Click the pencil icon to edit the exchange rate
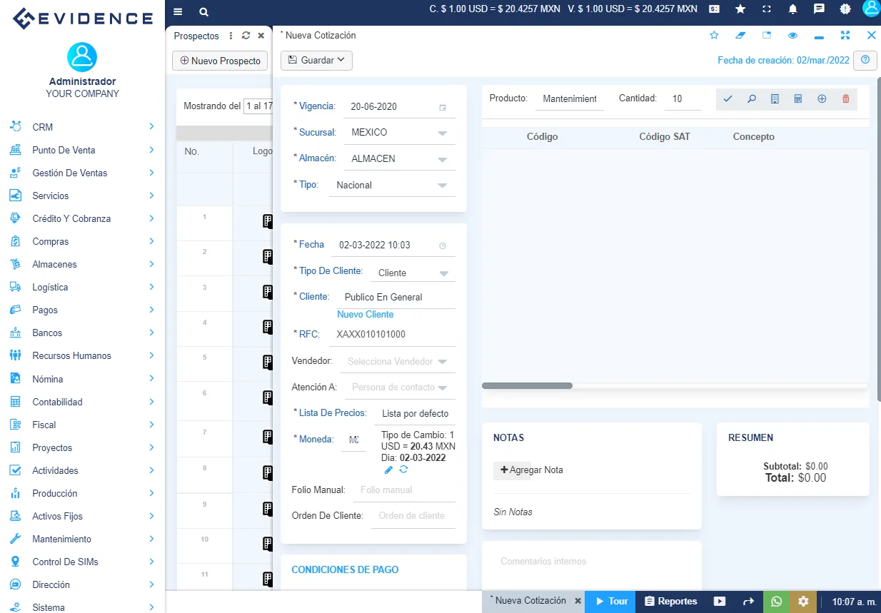The width and height of the screenshot is (881, 613). (388, 470)
